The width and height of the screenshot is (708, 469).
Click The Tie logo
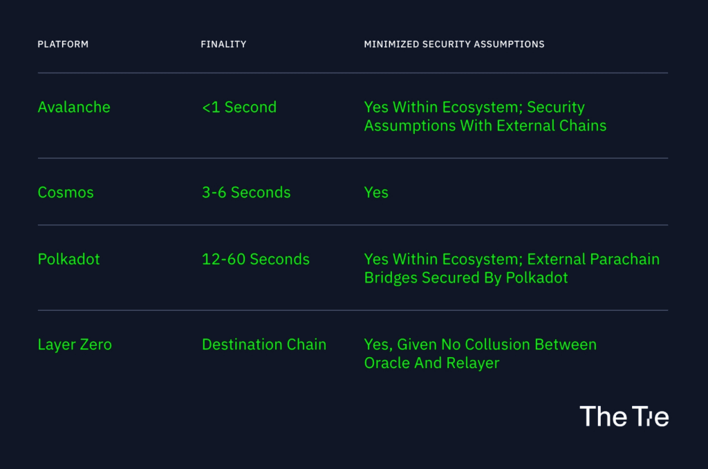pos(624,416)
